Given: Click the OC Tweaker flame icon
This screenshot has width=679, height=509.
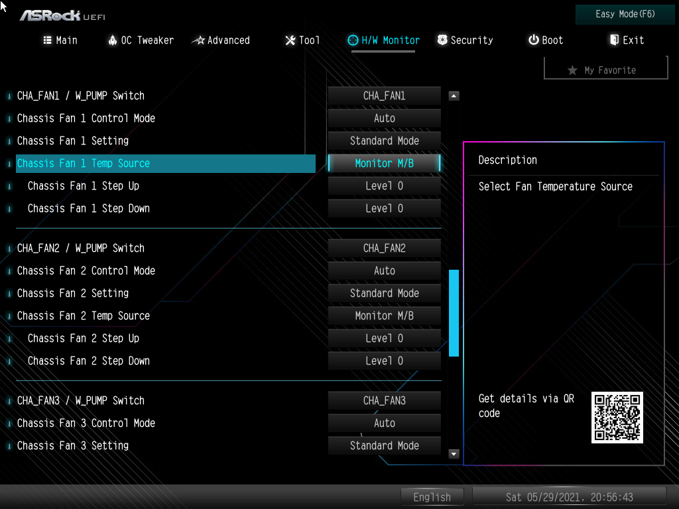Looking at the screenshot, I should [111, 40].
